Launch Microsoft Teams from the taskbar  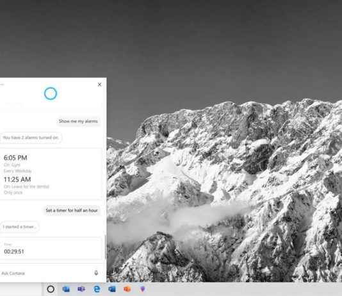click(x=81, y=289)
